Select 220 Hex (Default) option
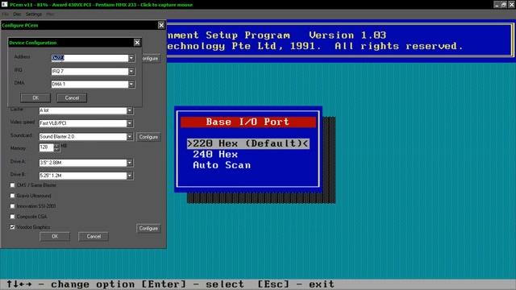Viewport: 516px width, 290px height. [x=248, y=143]
